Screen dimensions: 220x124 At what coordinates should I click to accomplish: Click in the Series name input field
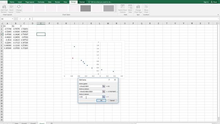tap(91, 86)
